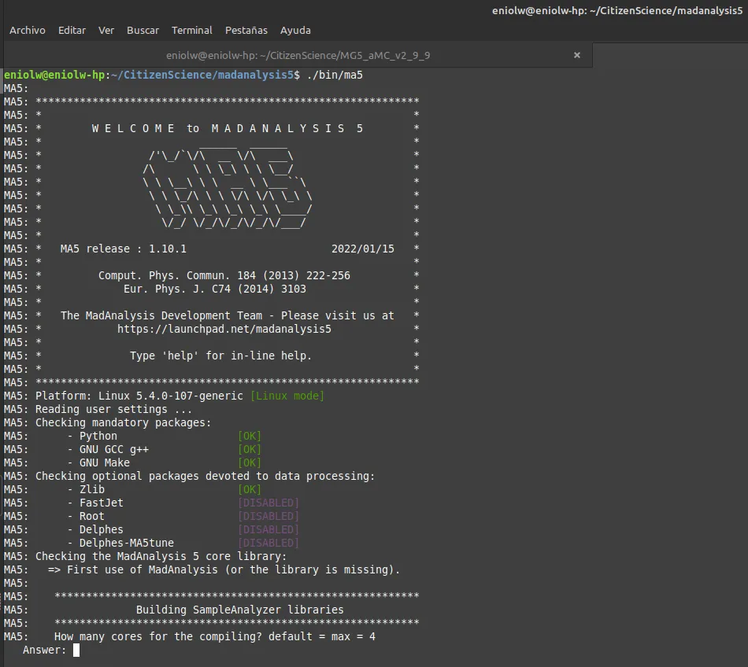Click 'Checking the MadAnalysis 5 core library:' line
This screenshot has width=748, height=667.
(161, 556)
